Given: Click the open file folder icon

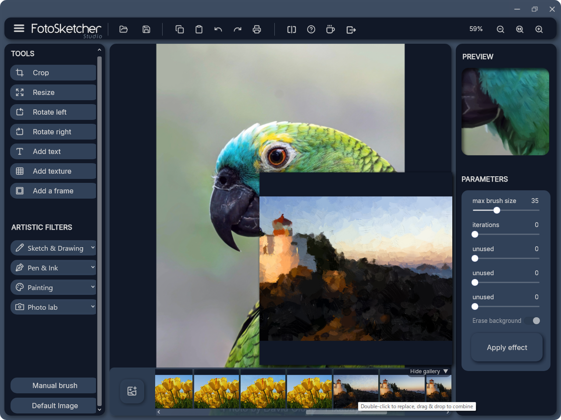Looking at the screenshot, I should 124,29.
